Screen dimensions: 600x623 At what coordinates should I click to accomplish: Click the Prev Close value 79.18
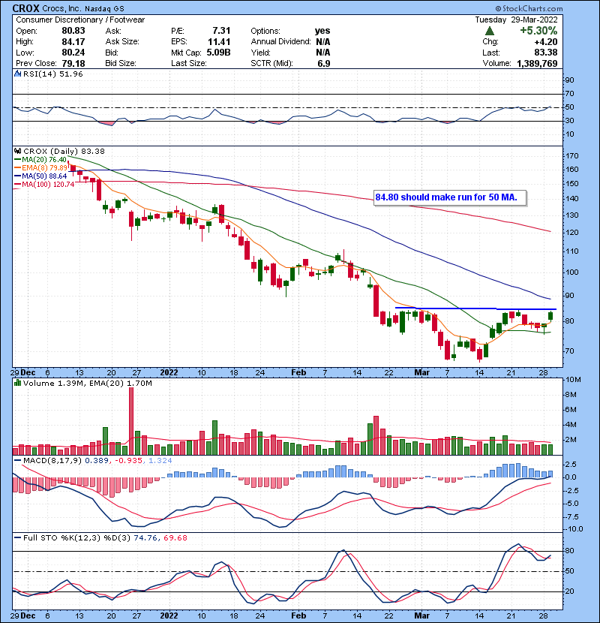point(73,64)
